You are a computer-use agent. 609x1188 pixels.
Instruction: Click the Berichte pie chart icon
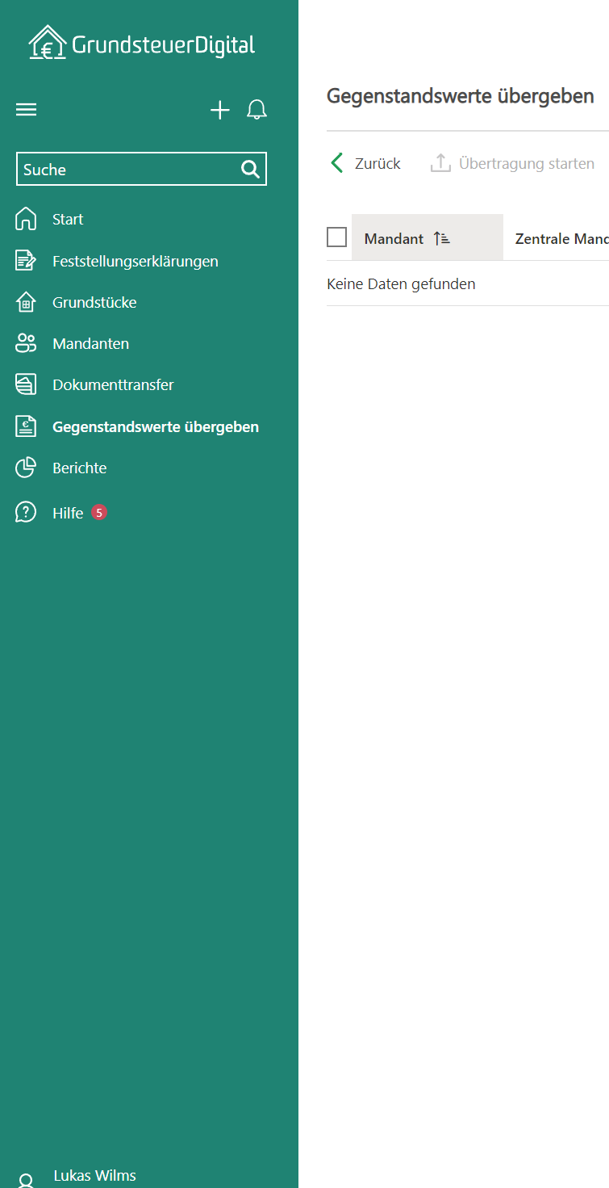(27, 468)
